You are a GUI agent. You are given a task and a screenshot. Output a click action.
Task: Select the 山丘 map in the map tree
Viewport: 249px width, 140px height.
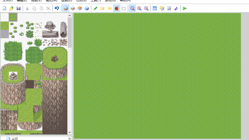click(15, 139)
